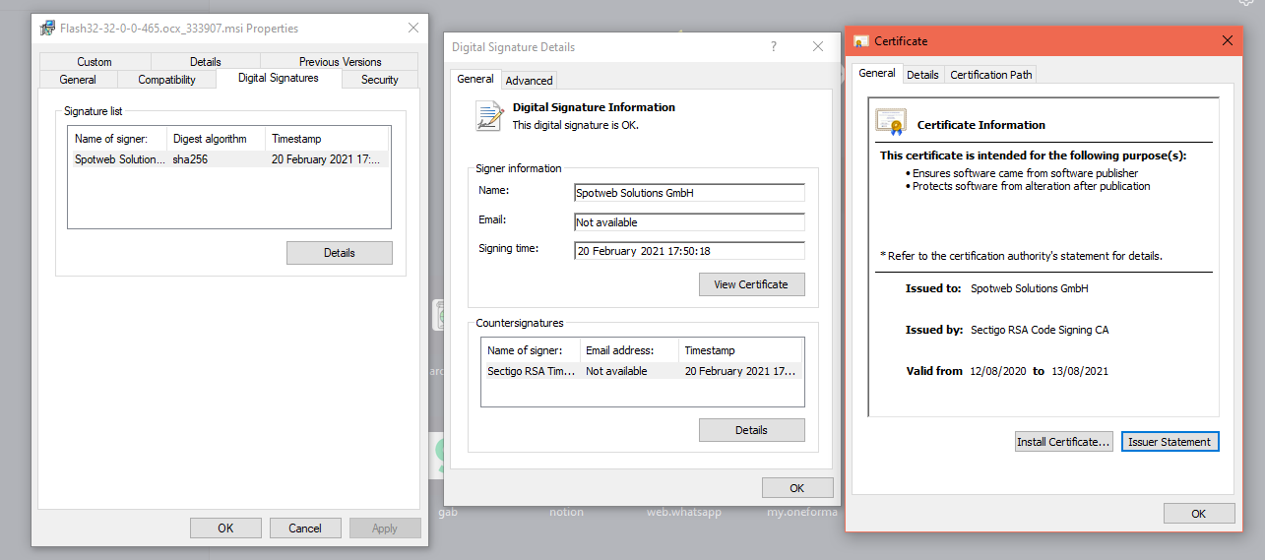Screen dimensions: 1265x560
Task: Click the help question mark in Digital Signature Details
Action: 774,46
